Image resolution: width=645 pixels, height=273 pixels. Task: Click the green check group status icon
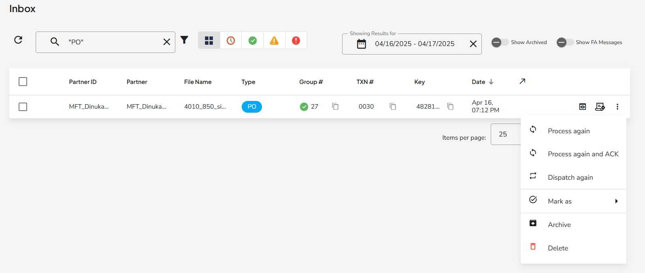[x=304, y=107]
